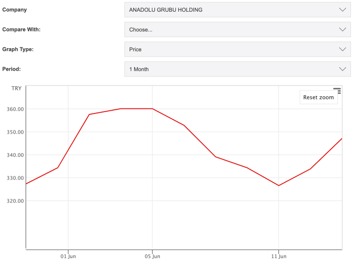This screenshot has width=355, height=261.
Task: Click the 360.00 y-axis label
Action: coord(15,109)
